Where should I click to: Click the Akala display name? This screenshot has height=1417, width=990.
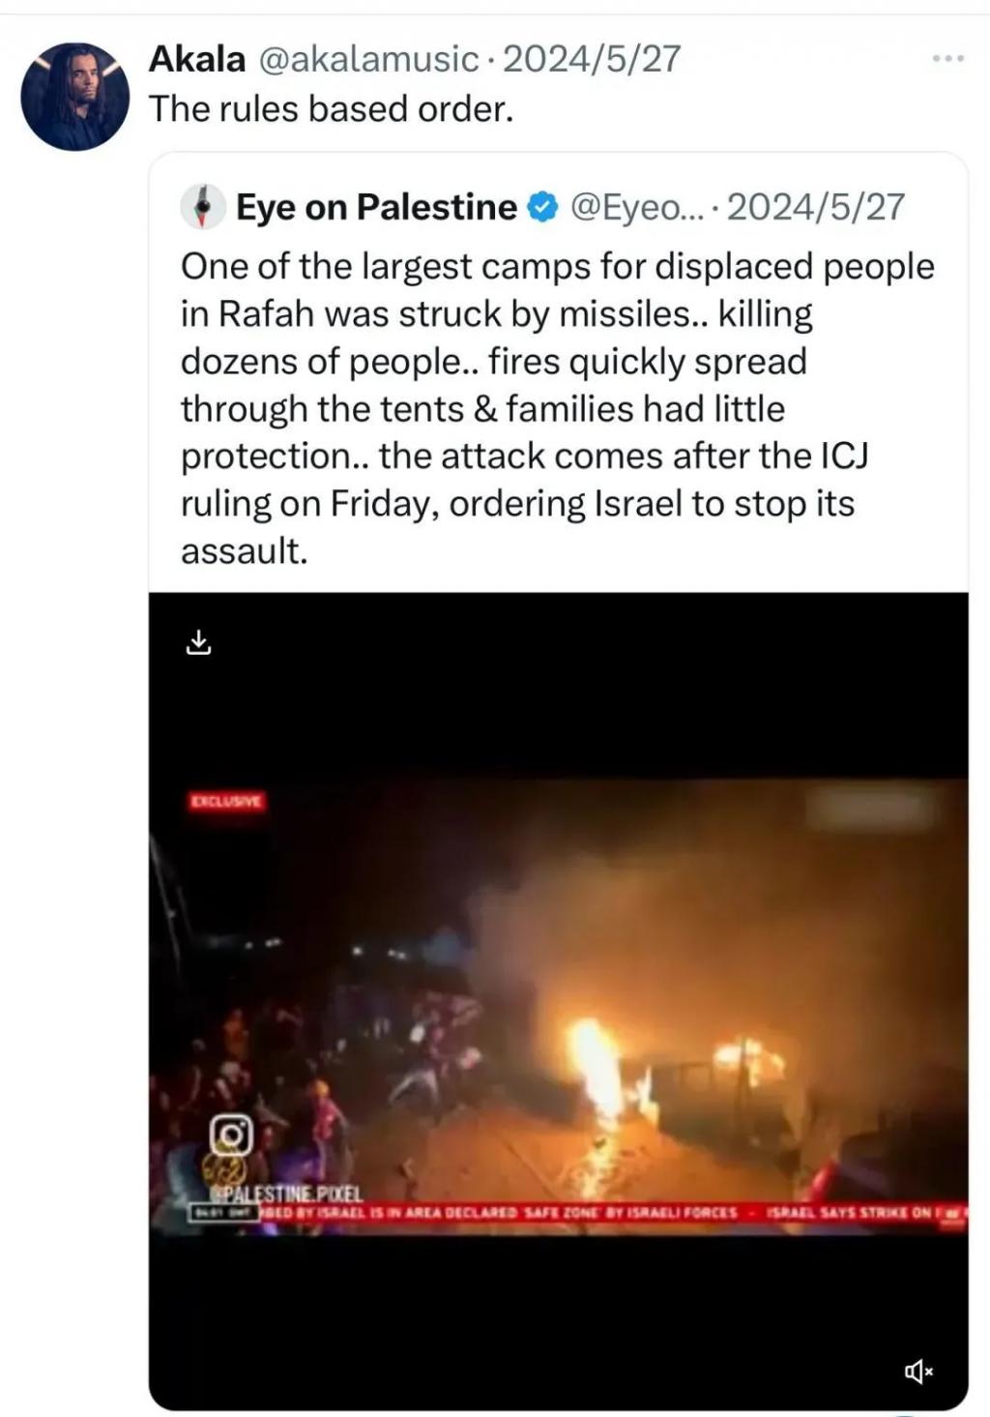[197, 59]
